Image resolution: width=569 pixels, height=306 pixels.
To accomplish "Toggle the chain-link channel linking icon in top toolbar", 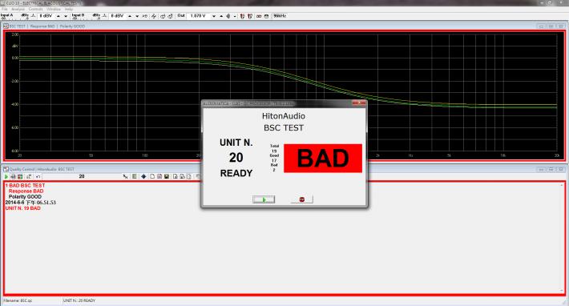I will pyautogui.click(x=259, y=16).
